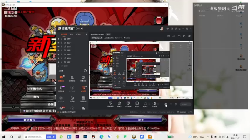Expand the mode selector pill beside the app logo
This screenshot has height=140, width=250.
point(79,29)
